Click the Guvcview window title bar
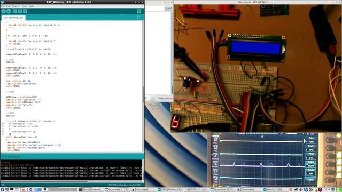 253,2
